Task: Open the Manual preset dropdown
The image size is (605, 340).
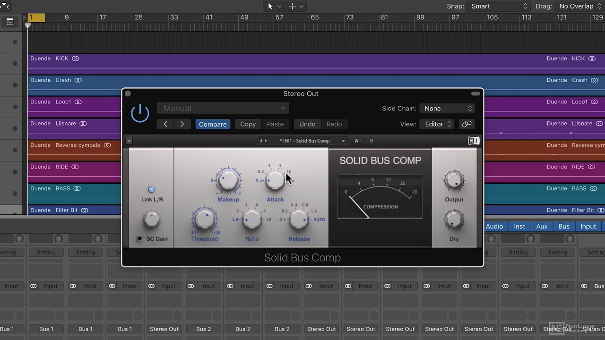Action: (223, 108)
